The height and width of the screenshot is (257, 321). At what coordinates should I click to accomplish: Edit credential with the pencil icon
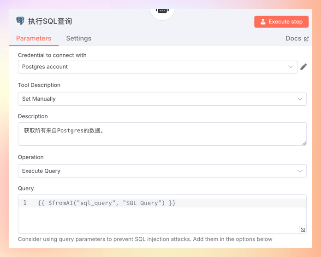pos(303,67)
